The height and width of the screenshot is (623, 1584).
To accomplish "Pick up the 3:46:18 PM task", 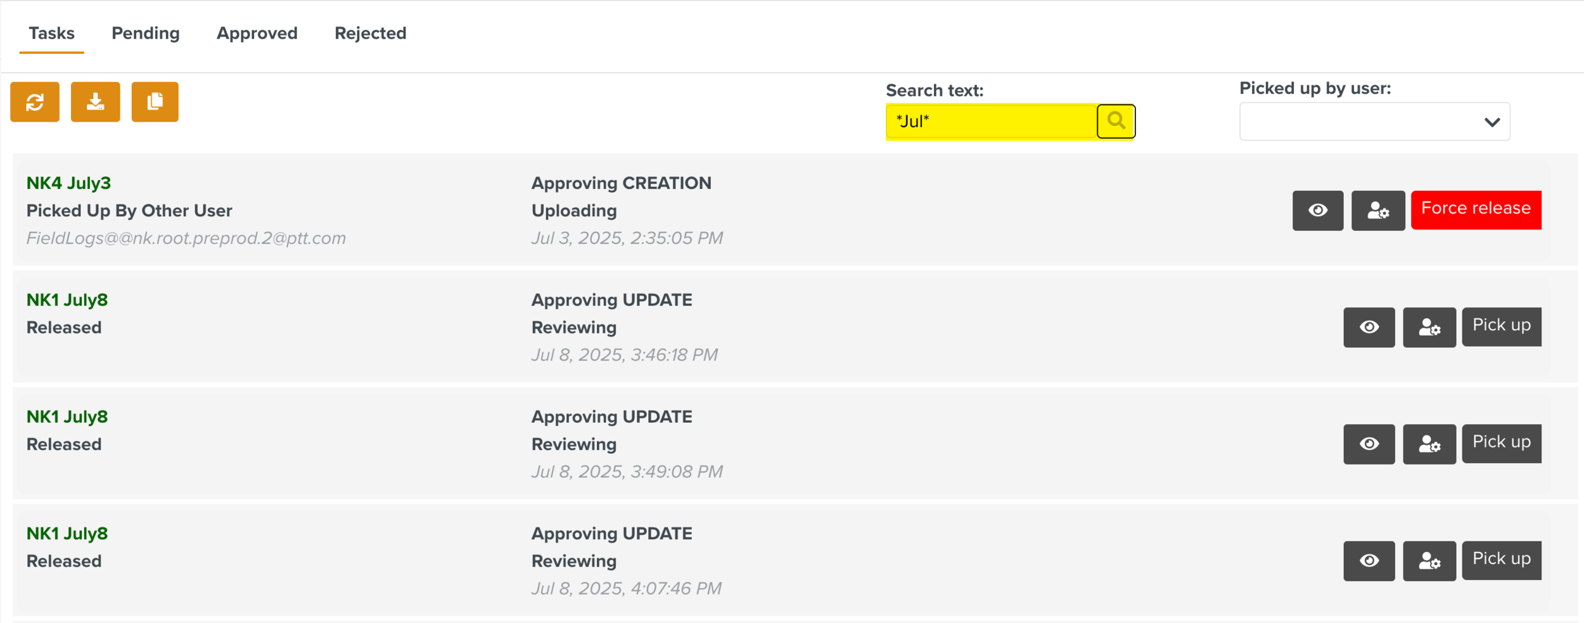I will pyautogui.click(x=1501, y=326).
